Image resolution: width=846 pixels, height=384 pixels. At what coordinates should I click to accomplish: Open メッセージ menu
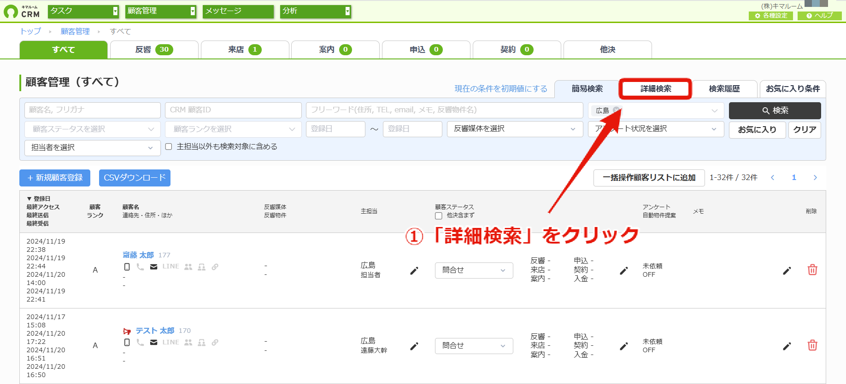pyautogui.click(x=238, y=11)
